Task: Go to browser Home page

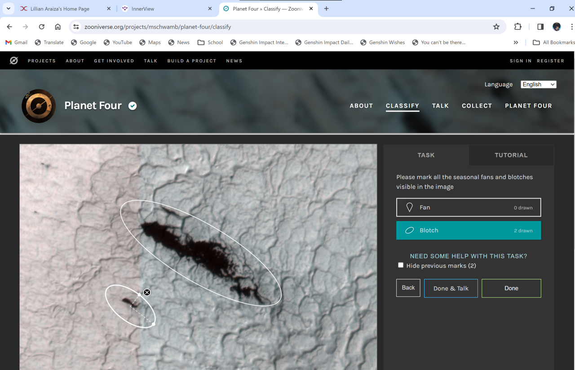Action: pos(58,27)
